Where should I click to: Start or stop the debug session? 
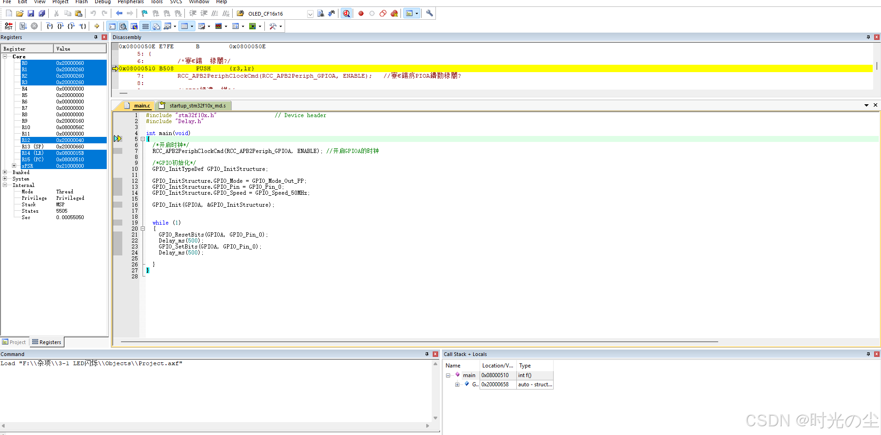[346, 13]
